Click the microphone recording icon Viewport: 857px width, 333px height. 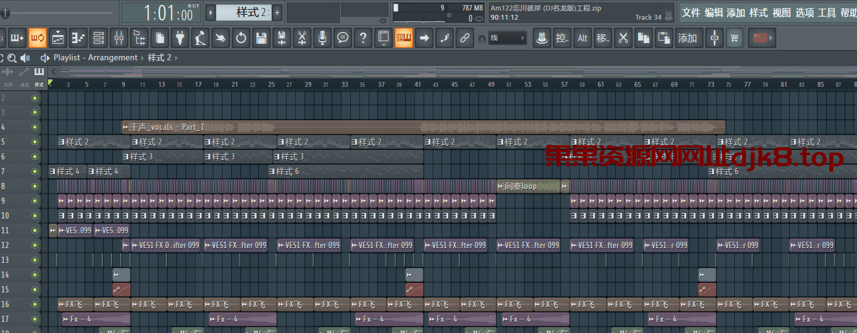321,38
